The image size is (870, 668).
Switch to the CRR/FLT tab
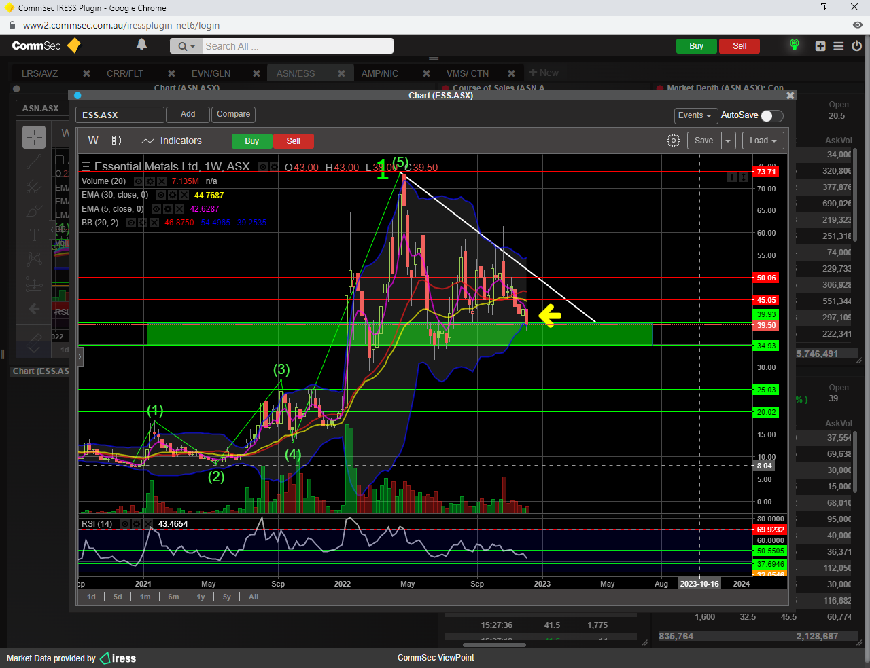125,73
